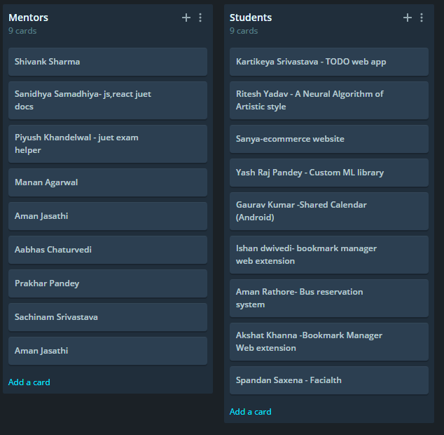This screenshot has width=444, height=435.
Task: Click the plus icon in Students column header
Action: (408, 18)
